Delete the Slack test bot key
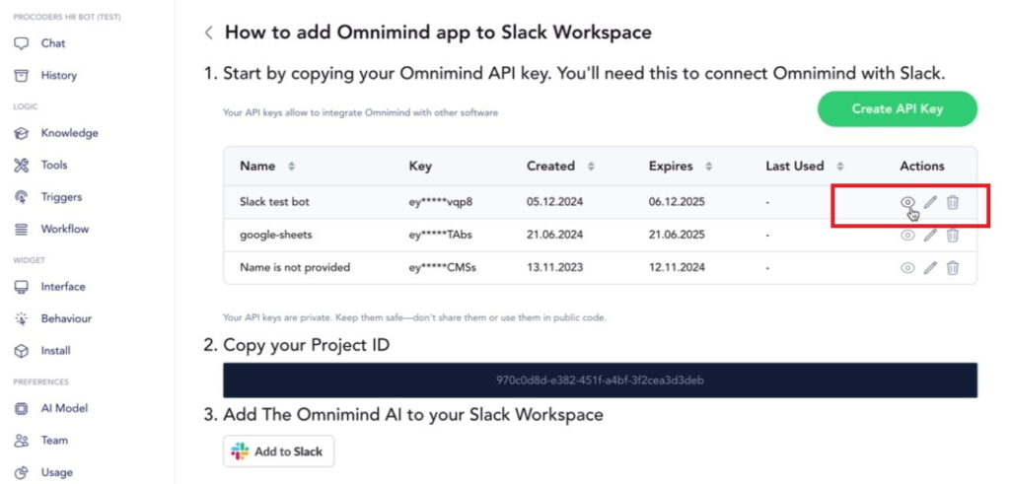This screenshot has height=484, width=1010. tap(952, 202)
